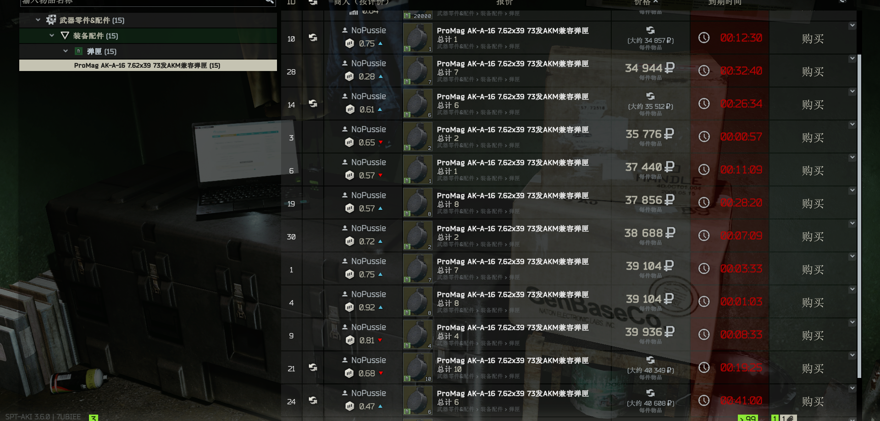Screen dimensions: 880x421
Task: Click the 00:26:34 expiry timer
Action: [741, 104]
